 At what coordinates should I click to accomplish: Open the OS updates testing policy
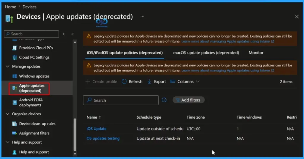point(103,138)
